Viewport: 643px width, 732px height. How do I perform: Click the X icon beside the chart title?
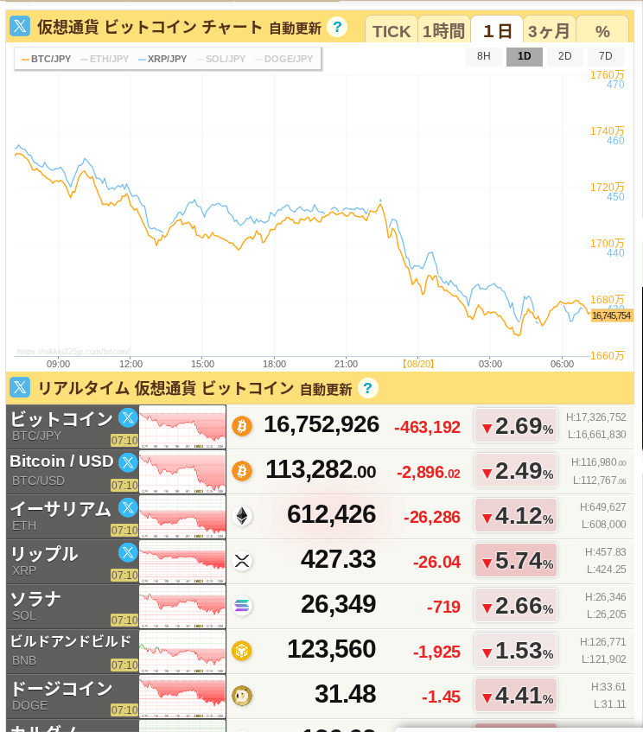(x=21, y=26)
